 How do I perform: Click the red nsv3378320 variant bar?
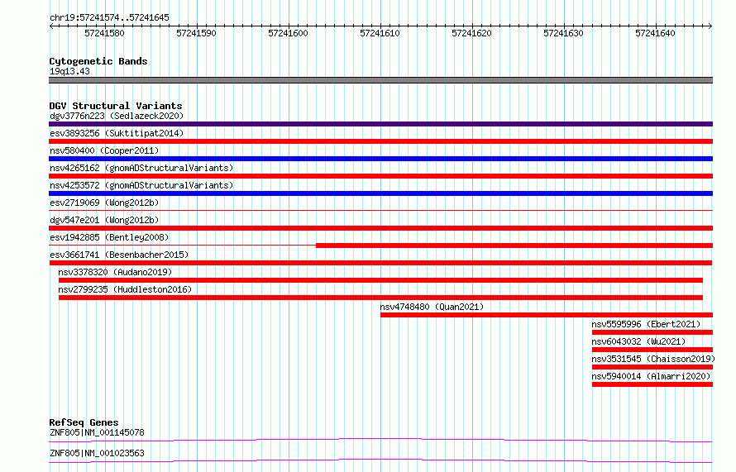pyautogui.click(x=380, y=280)
